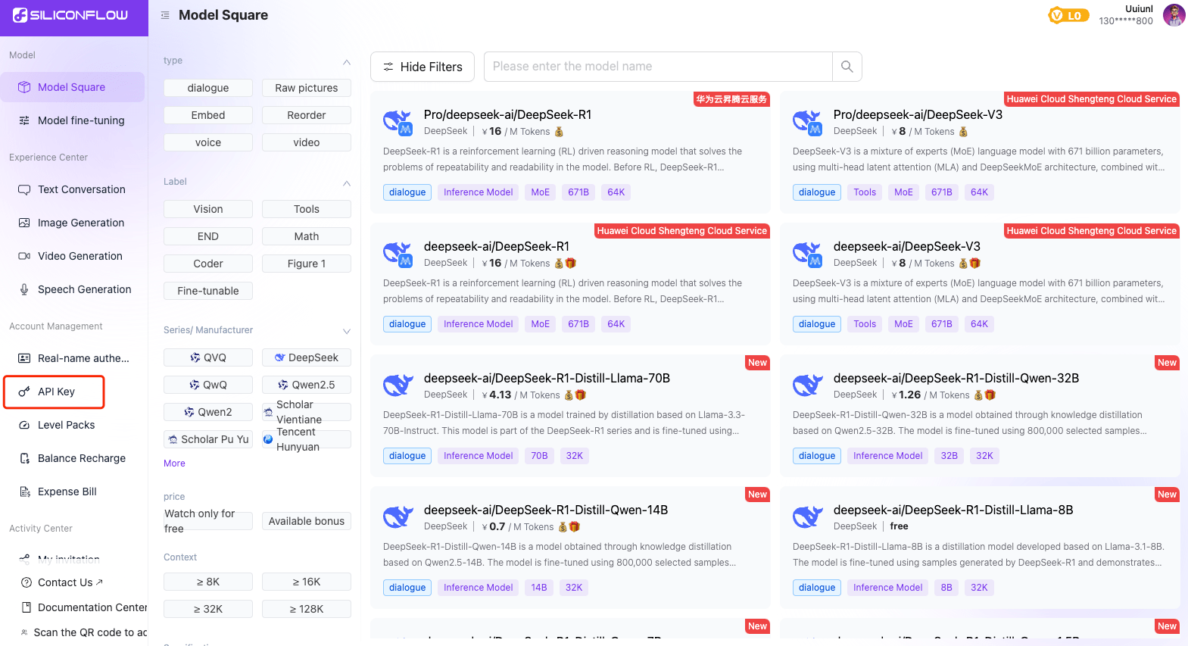Click the model name search field

coord(658,67)
